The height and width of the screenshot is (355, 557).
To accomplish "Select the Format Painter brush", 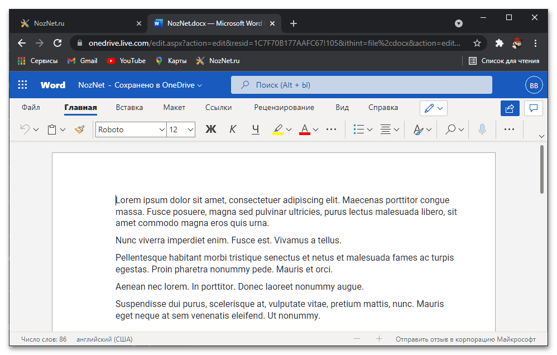I will (80, 129).
